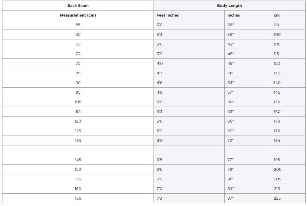307x206 pixels.
Task: Click the 42" inches cell
Action: (231, 44)
